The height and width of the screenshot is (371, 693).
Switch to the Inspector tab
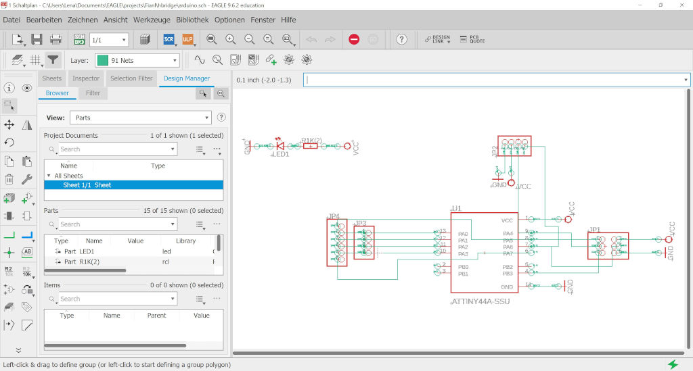[86, 78]
